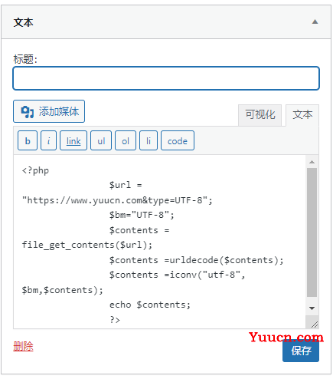
Task: Click the "$contents =urldecode($contents);" line
Action: [x=196, y=260]
